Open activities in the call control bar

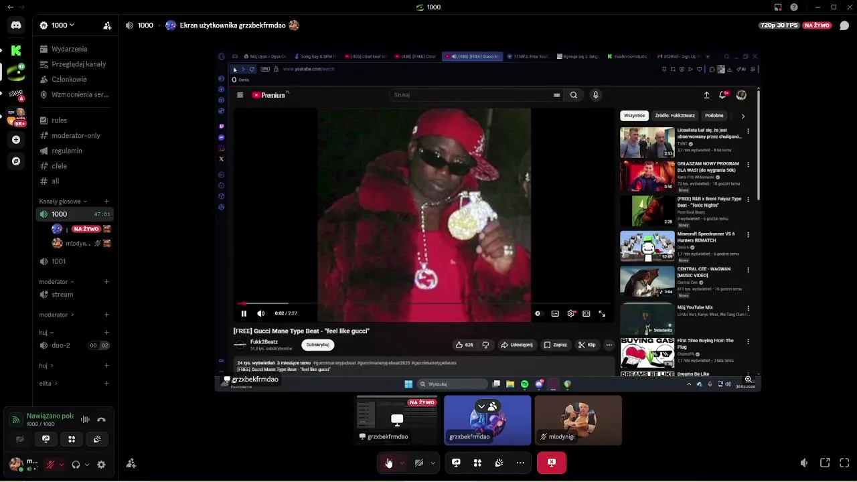[477, 463]
